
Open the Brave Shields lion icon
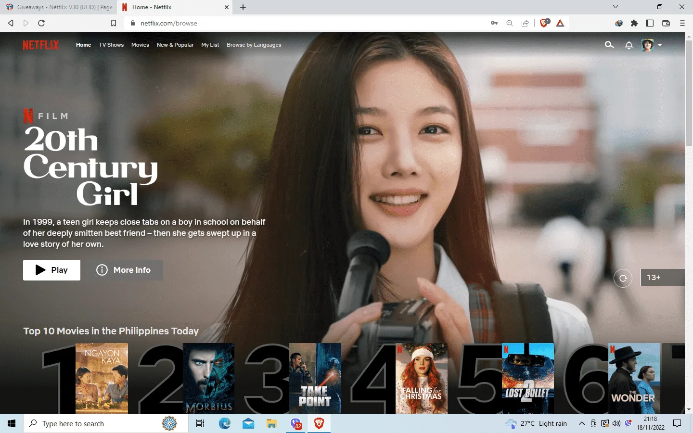coord(544,23)
